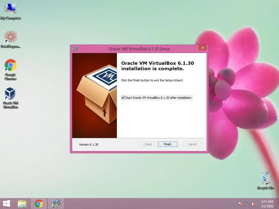Screen dimensions: 279x209
Task: Select the Recycle Bin icon
Action: 265,181
